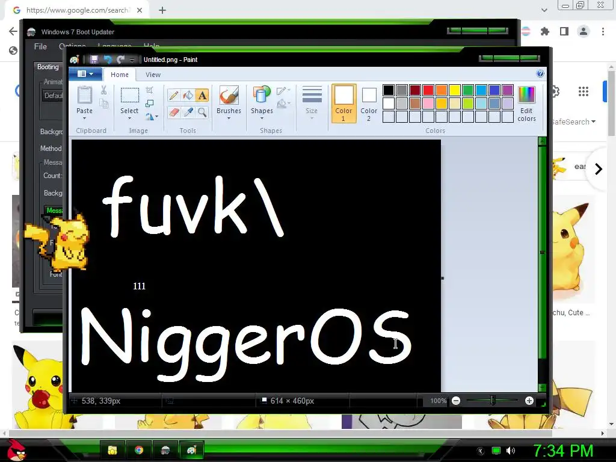
Task: Expand the Paste dropdown arrow
Action: click(84, 119)
